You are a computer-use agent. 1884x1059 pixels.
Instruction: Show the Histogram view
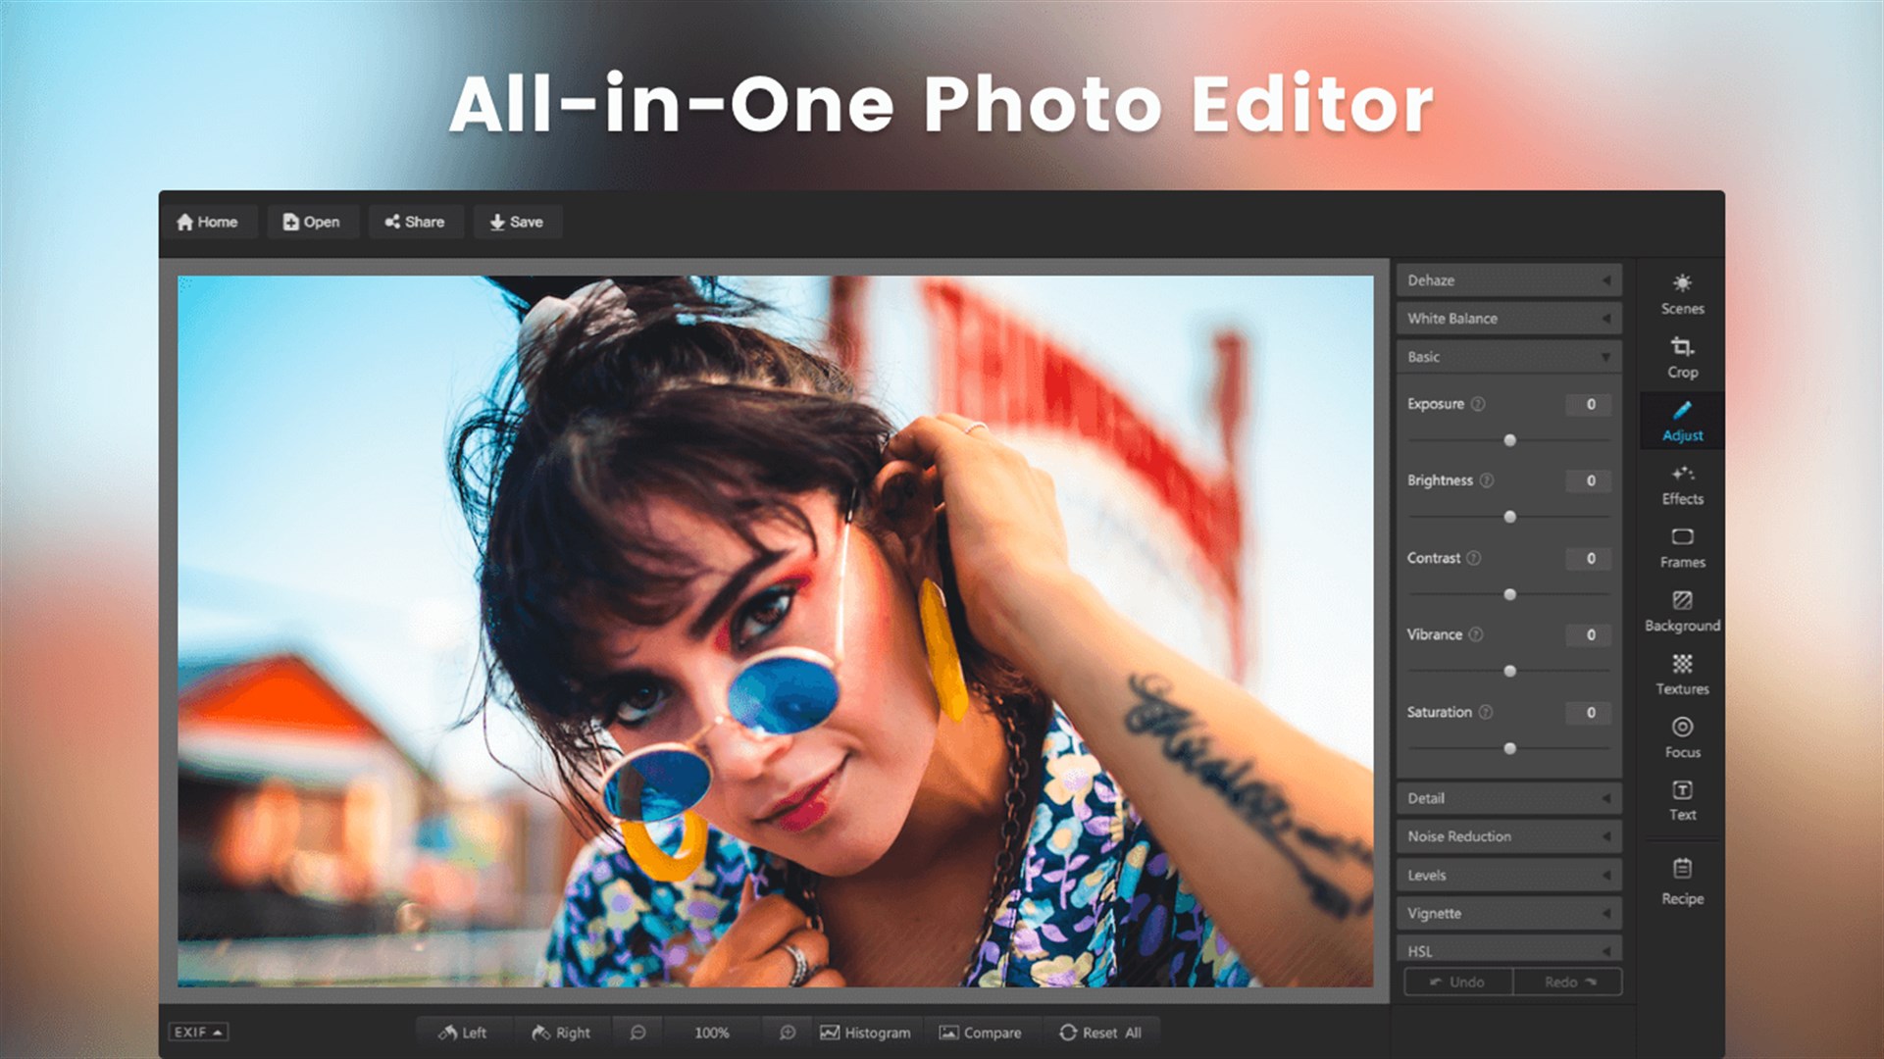point(865,1032)
